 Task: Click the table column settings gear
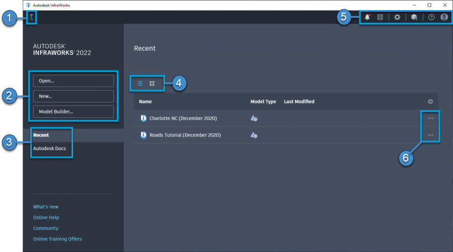pyautogui.click(x=430, y=101)
